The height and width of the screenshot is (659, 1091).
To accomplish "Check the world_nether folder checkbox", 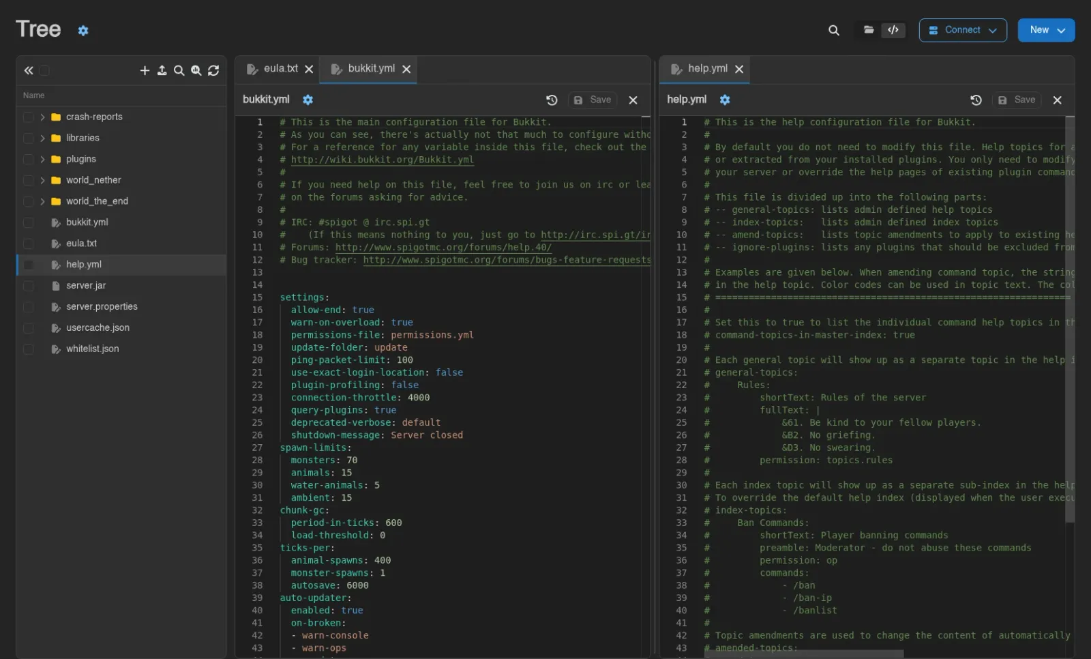I will [x=28, y=181].
